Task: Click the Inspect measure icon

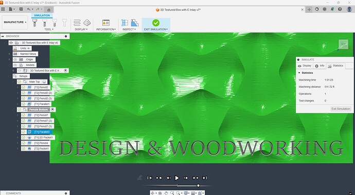Action: tap(125, 23)
